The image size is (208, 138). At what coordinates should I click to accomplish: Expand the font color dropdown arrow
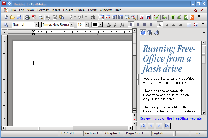click(x=100, y=25)
